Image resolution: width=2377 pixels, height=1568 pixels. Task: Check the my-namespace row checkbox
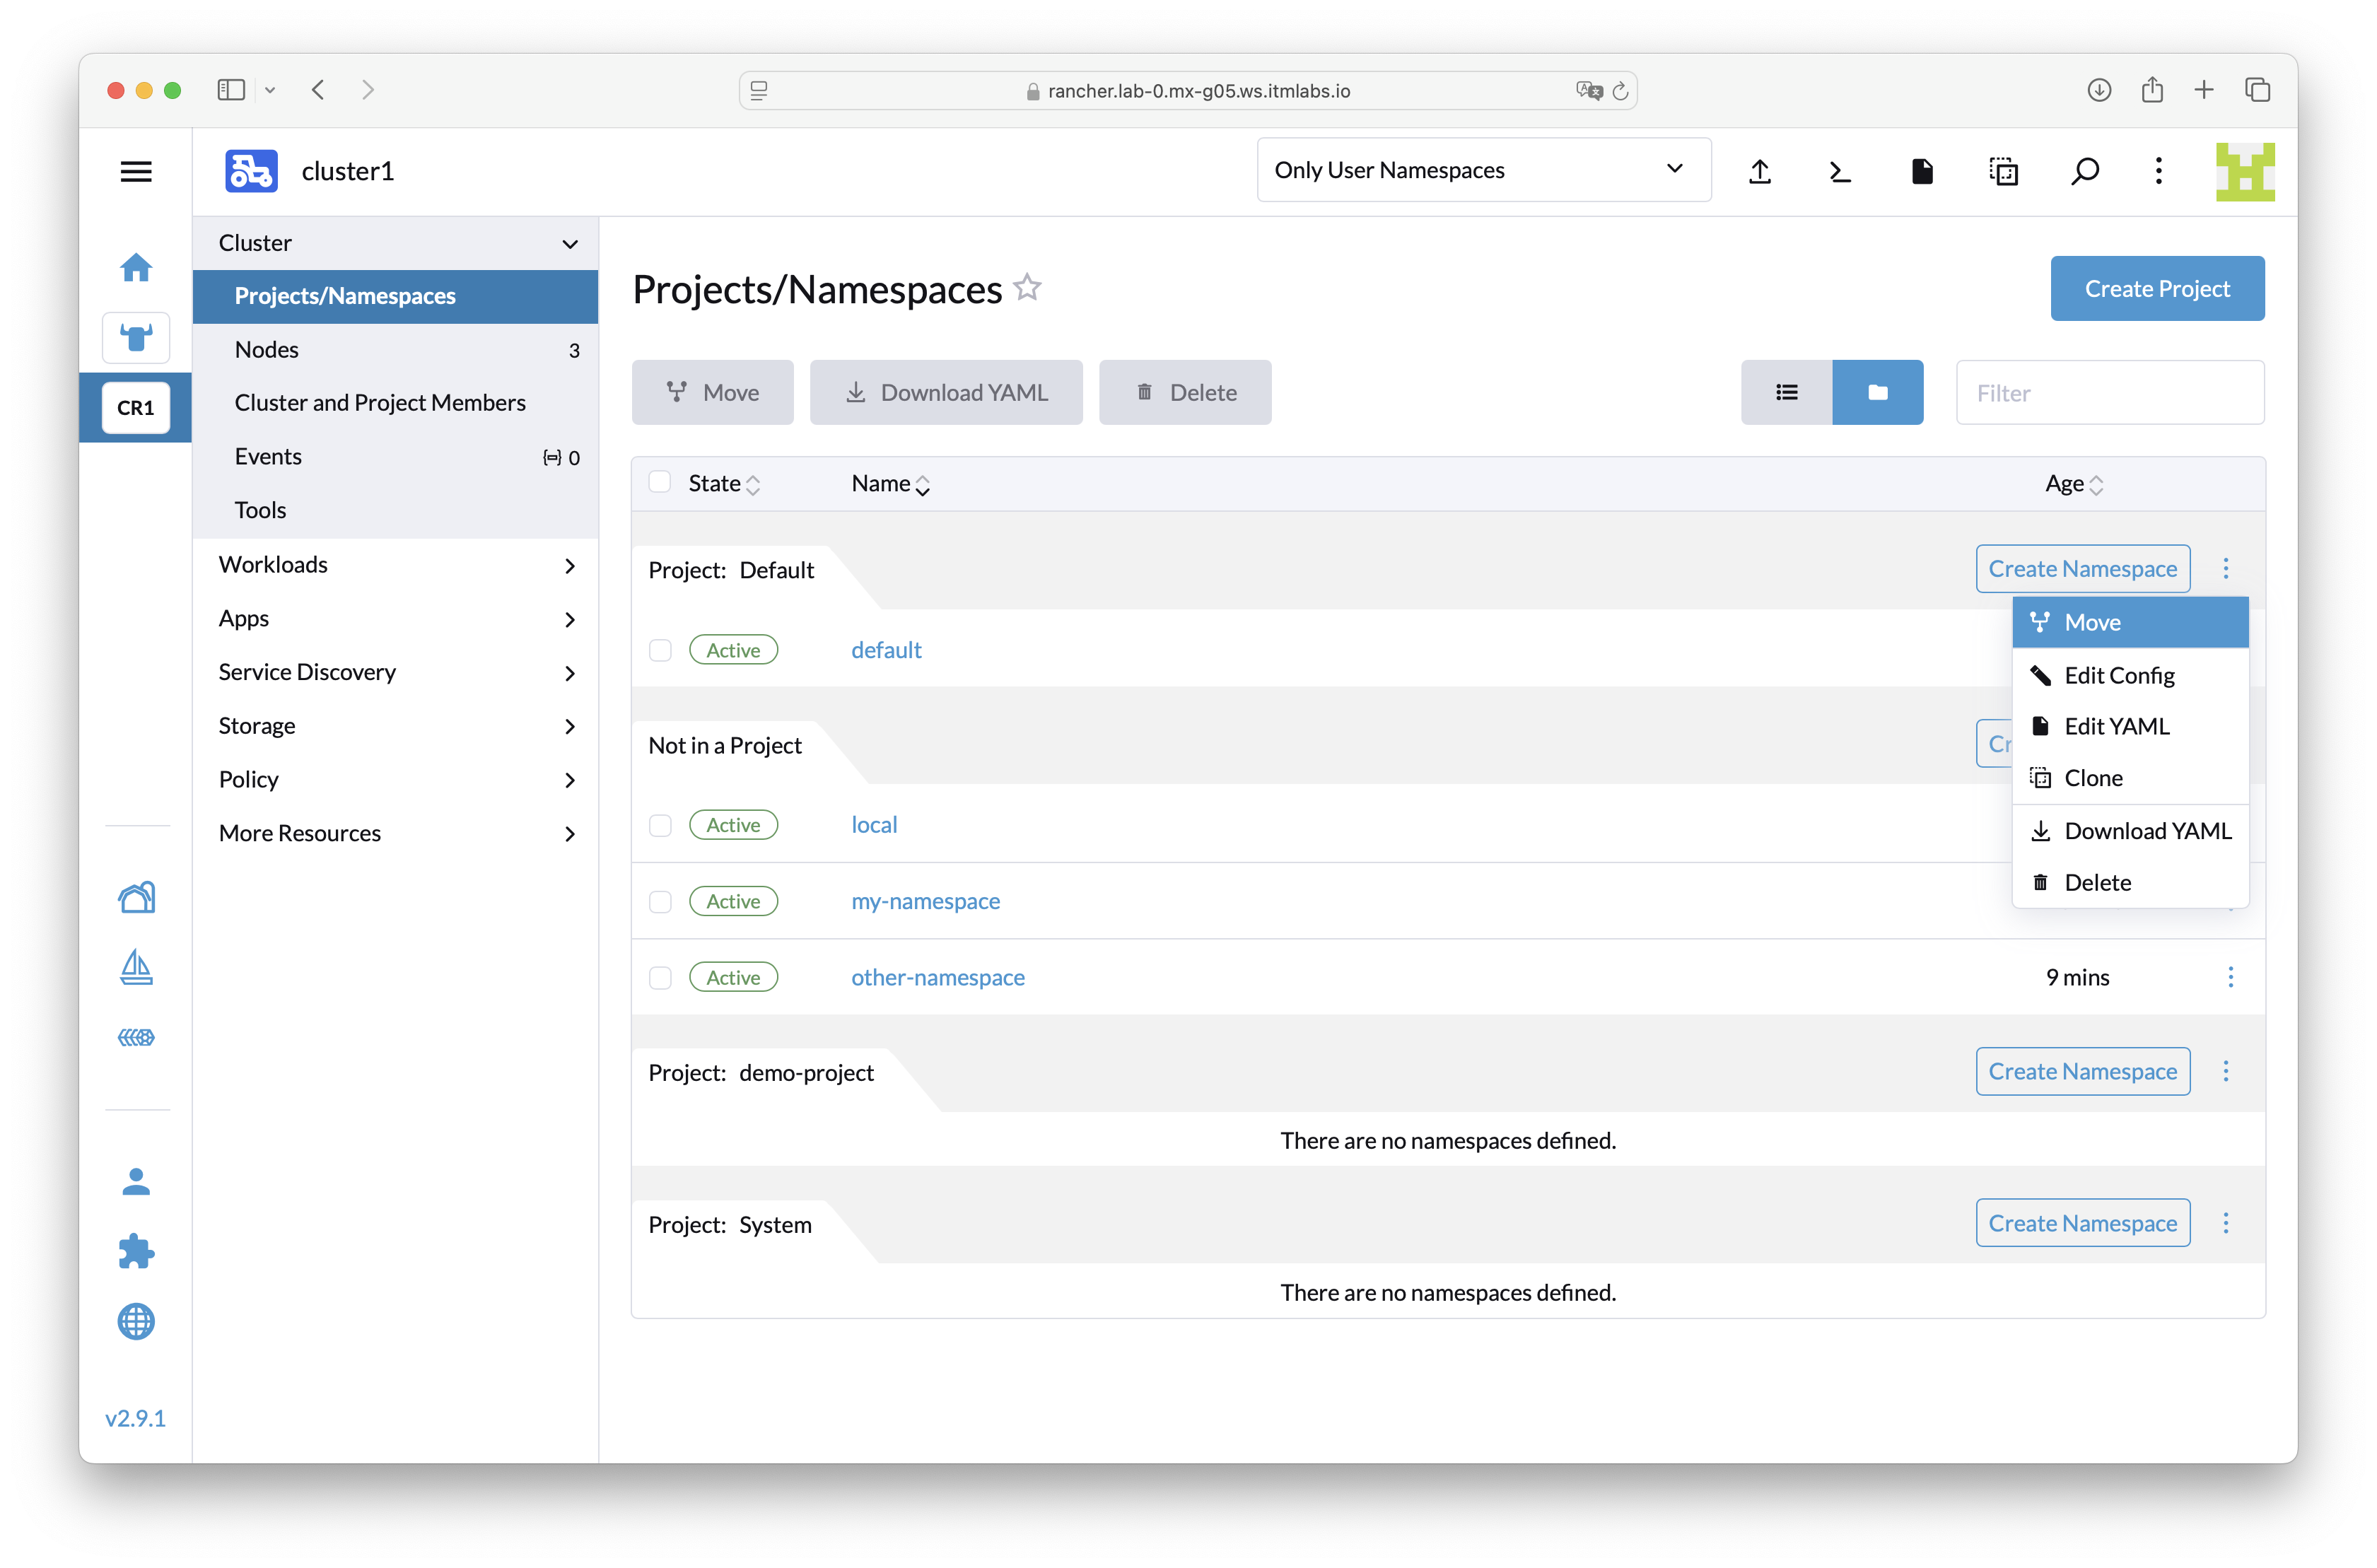tap(660, 901)
